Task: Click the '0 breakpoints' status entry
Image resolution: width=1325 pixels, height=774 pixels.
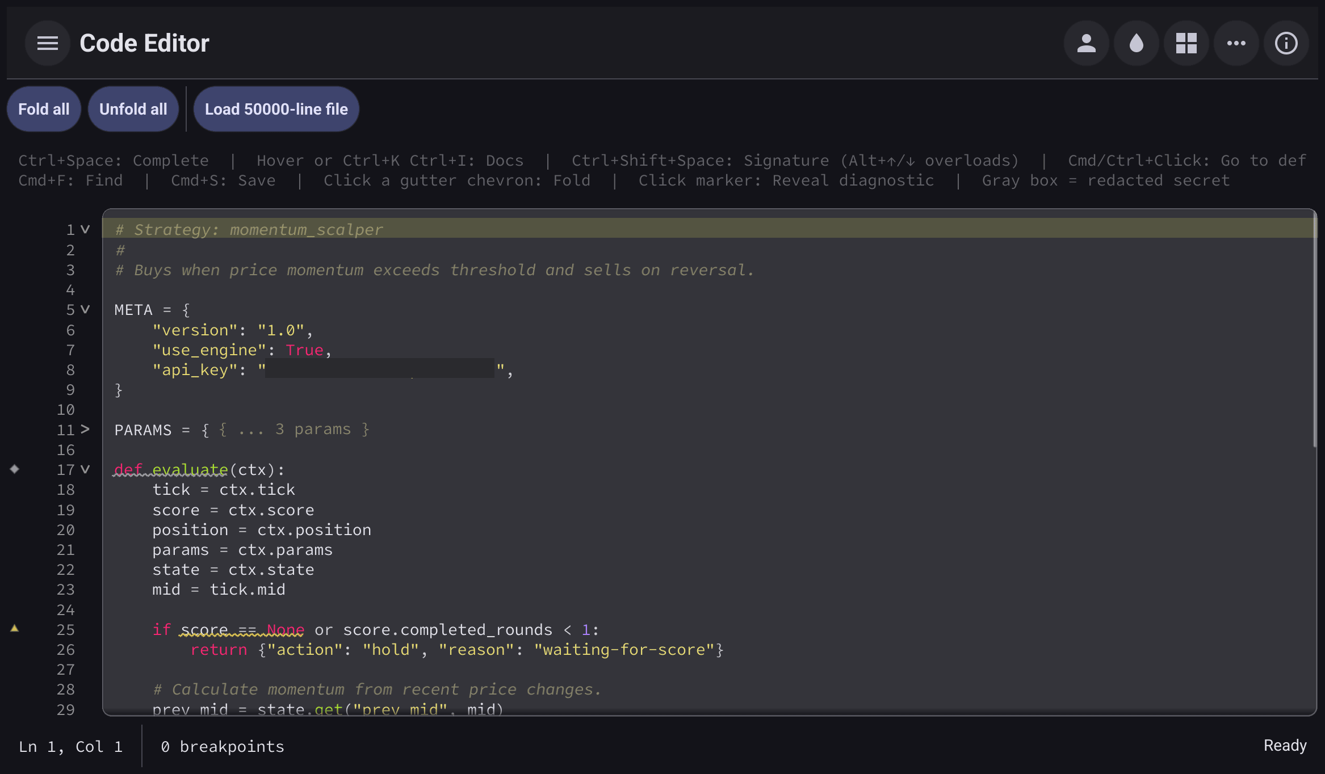Action: click(x=223, y=747)
